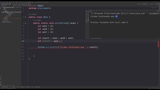The width and height of the screenshot is (160, 90).
Task: Select the target folder
Action: tap(6, 18)
